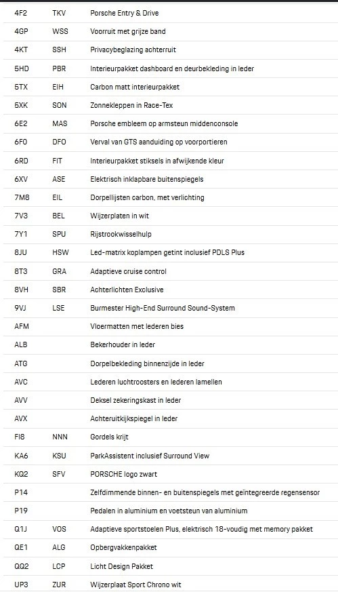The image size is (338, 592).
Task: Select Adaptieve cruise control row
Action: tap(171, 271)
